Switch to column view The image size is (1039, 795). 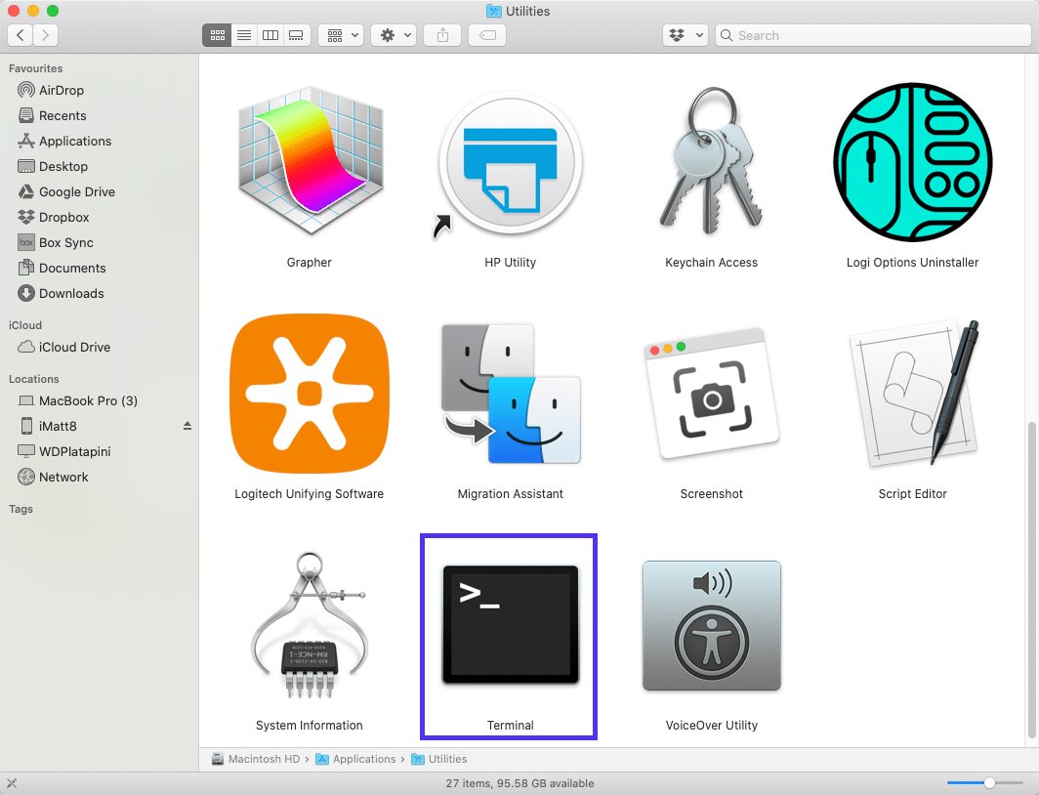(270, 35)
